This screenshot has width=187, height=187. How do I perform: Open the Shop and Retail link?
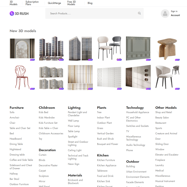pyautogui.click(x=164, y=112)
